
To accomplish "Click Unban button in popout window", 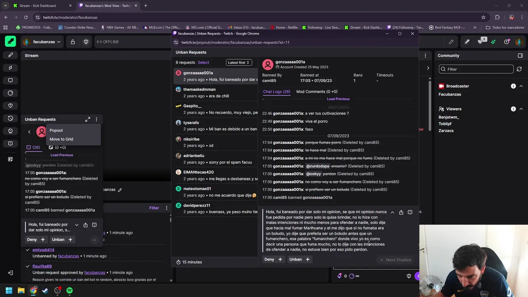I will [299, 259].
